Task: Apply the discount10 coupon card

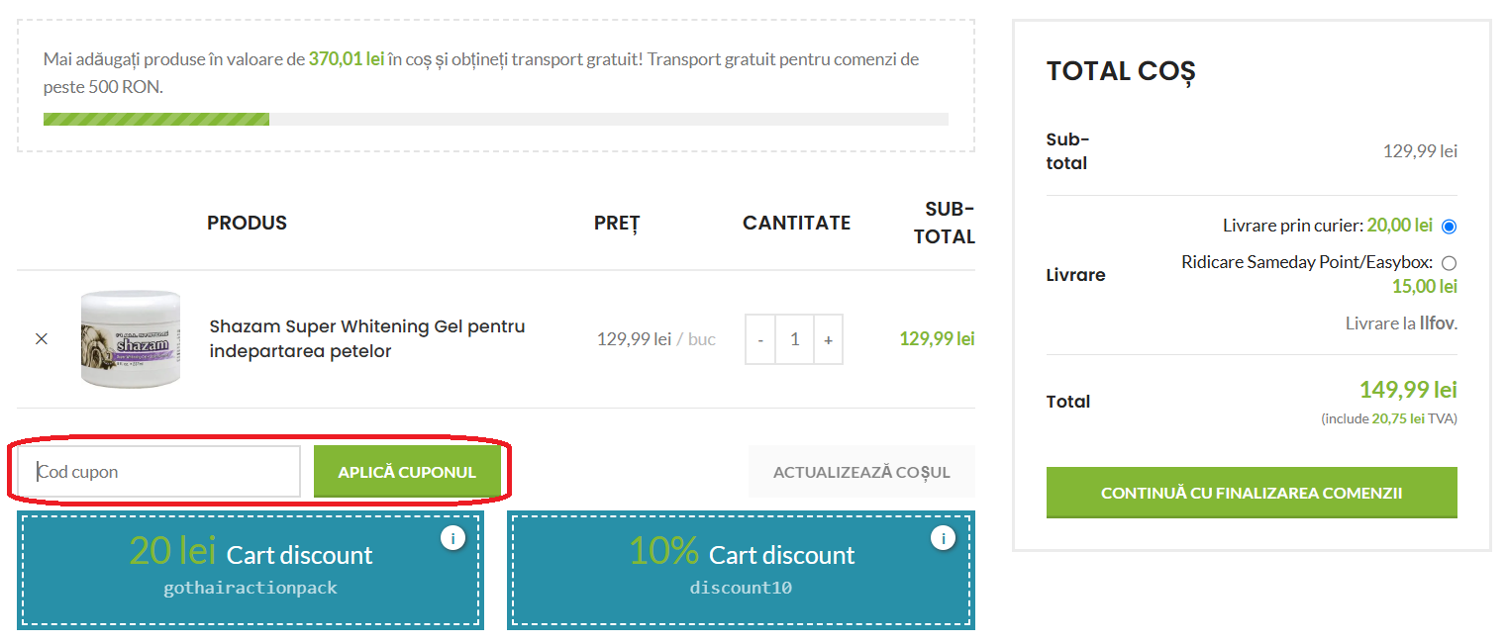Action: click(x=741, y=570)
